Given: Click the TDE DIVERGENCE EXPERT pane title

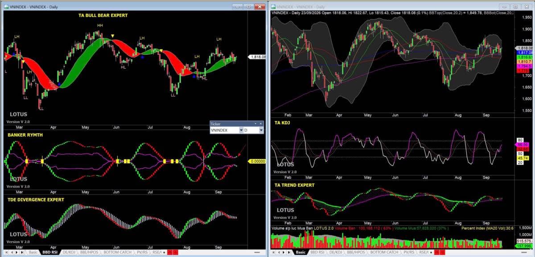Looking at the screenshot, I should [35, 200].
